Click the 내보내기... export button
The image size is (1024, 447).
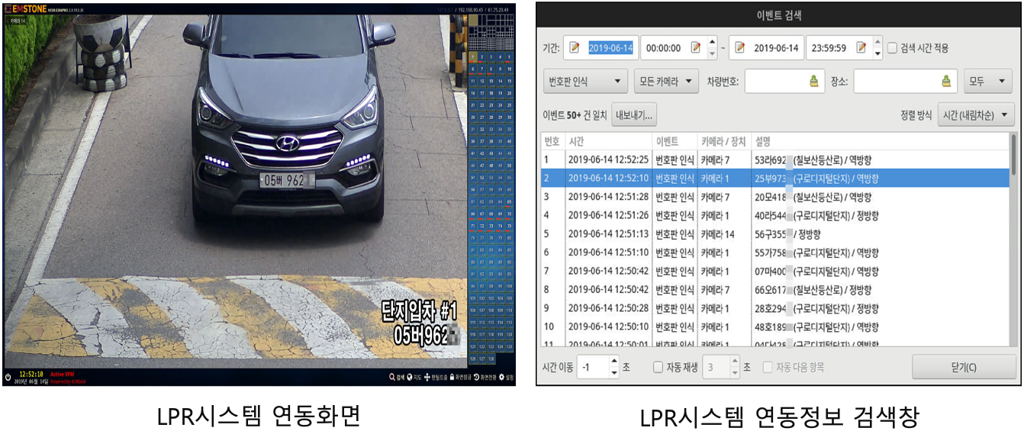634,115
